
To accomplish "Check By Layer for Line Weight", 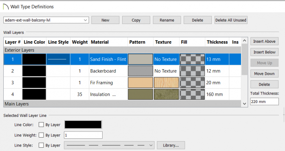I will [x=41, y=135].
